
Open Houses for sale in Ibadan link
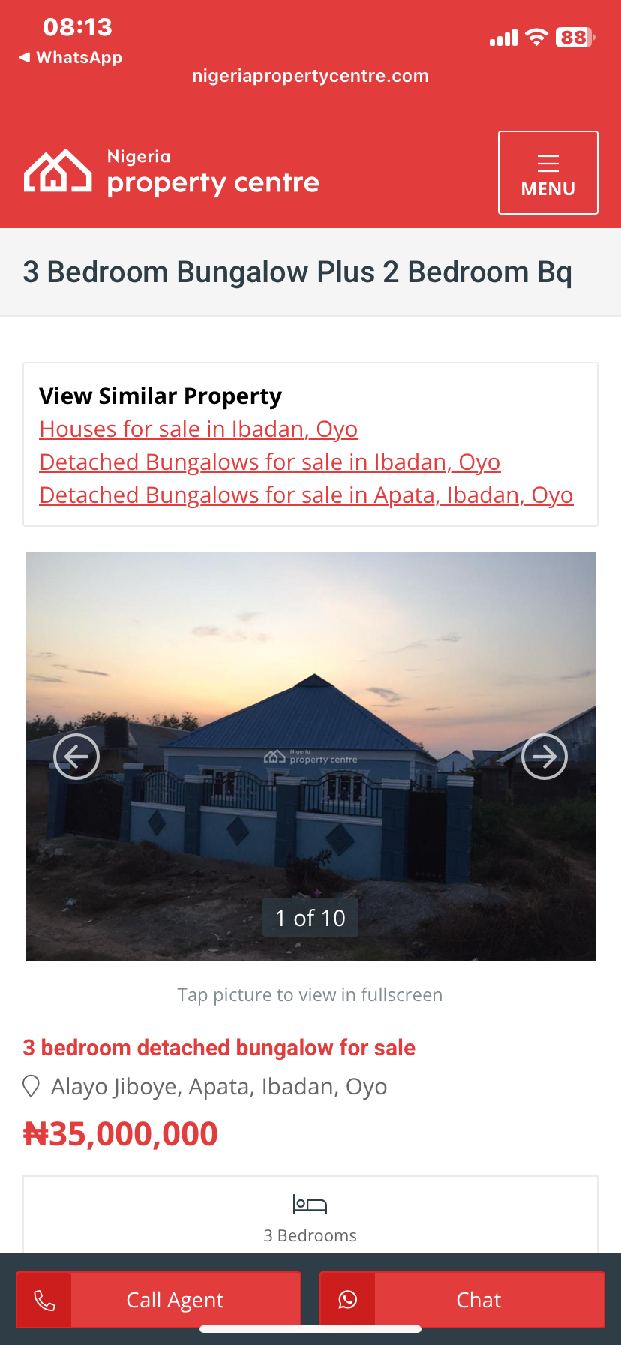(x=199, y=429)
